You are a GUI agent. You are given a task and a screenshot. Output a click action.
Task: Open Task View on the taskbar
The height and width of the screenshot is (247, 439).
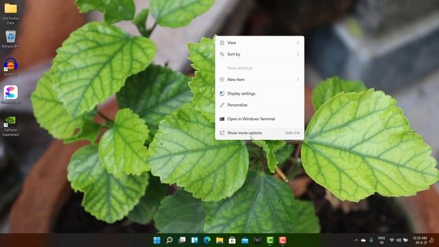pos(182,240)
